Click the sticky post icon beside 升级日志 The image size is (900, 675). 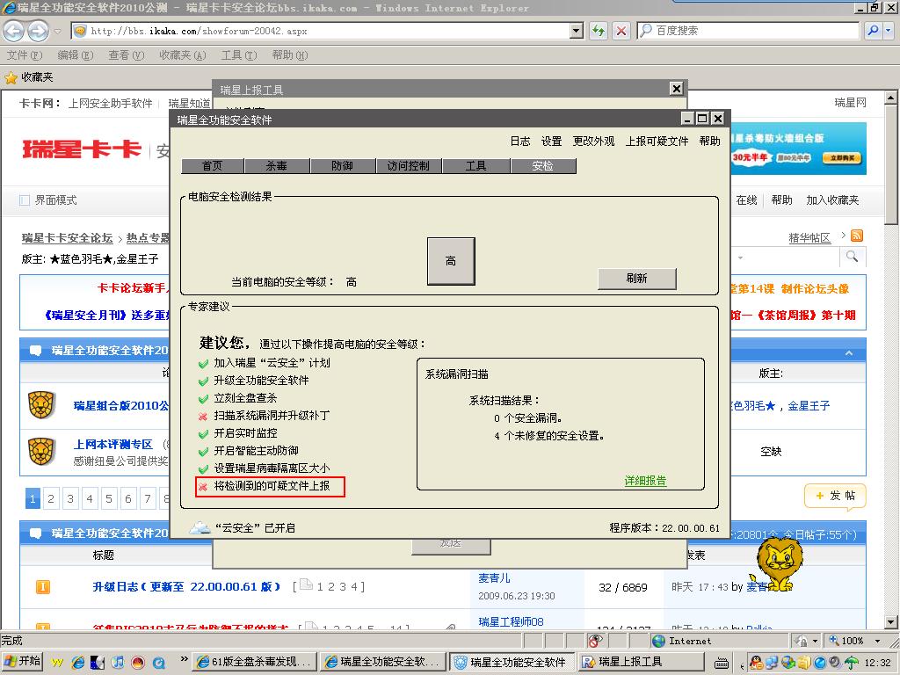(x=42, y=586)
